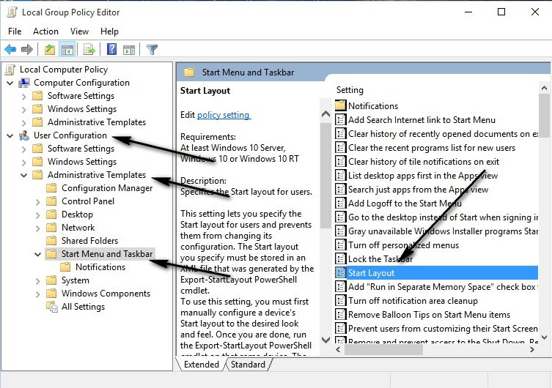Expand the Windows Components tree node
Screen dimensions: 552x388
click(x=37, y=294)
